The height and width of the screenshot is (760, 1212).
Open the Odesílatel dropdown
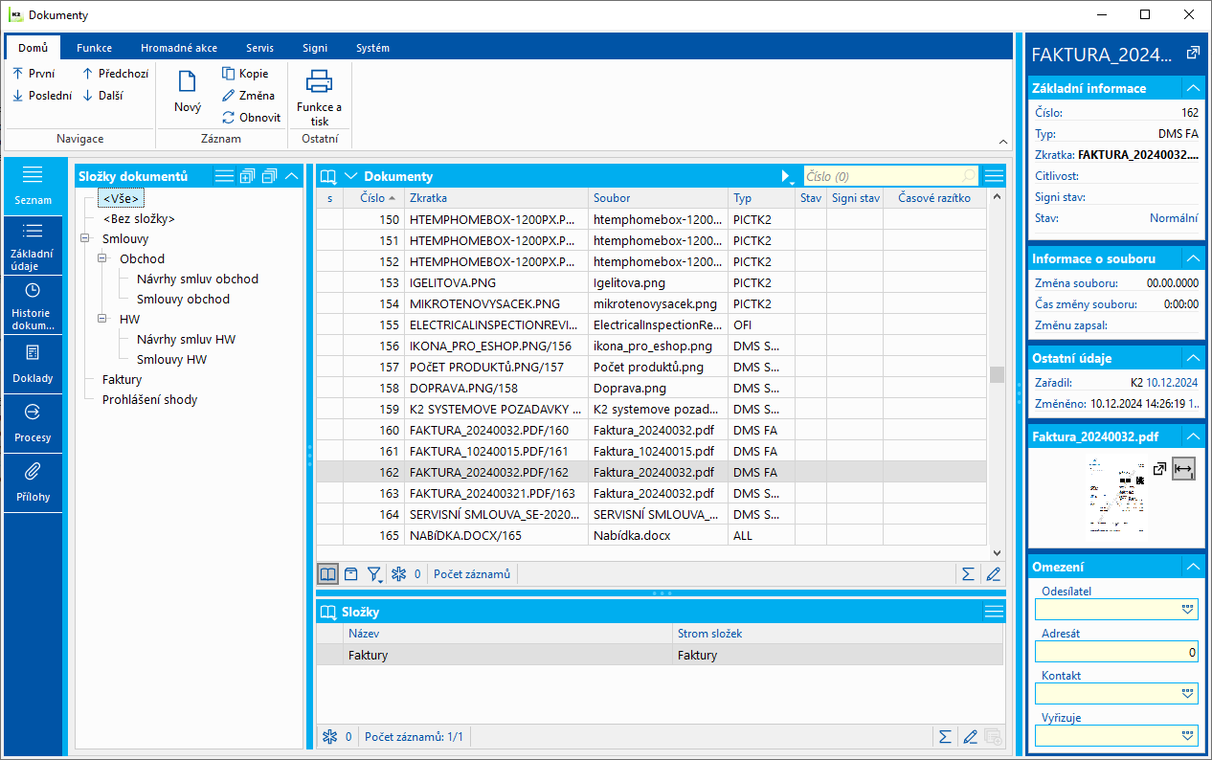tap(1188, 609)
